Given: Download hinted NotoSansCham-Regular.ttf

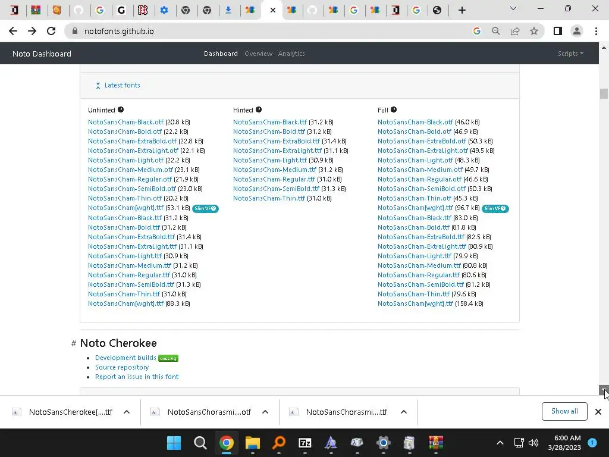Looking at the screenshot, I should pyautogui.click(x=274, y=179).
